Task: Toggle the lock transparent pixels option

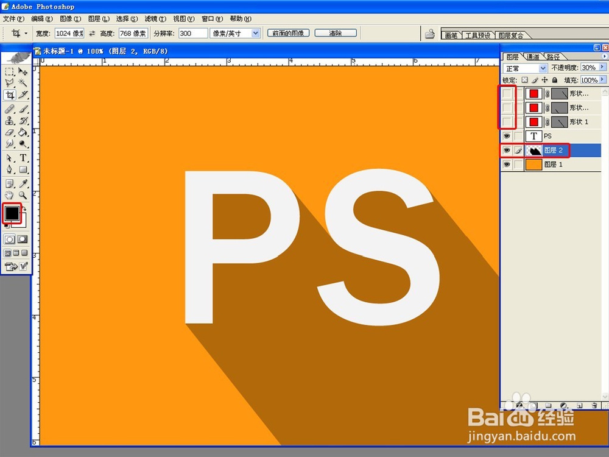Action: pyautogui.click(x=525, y=80)
